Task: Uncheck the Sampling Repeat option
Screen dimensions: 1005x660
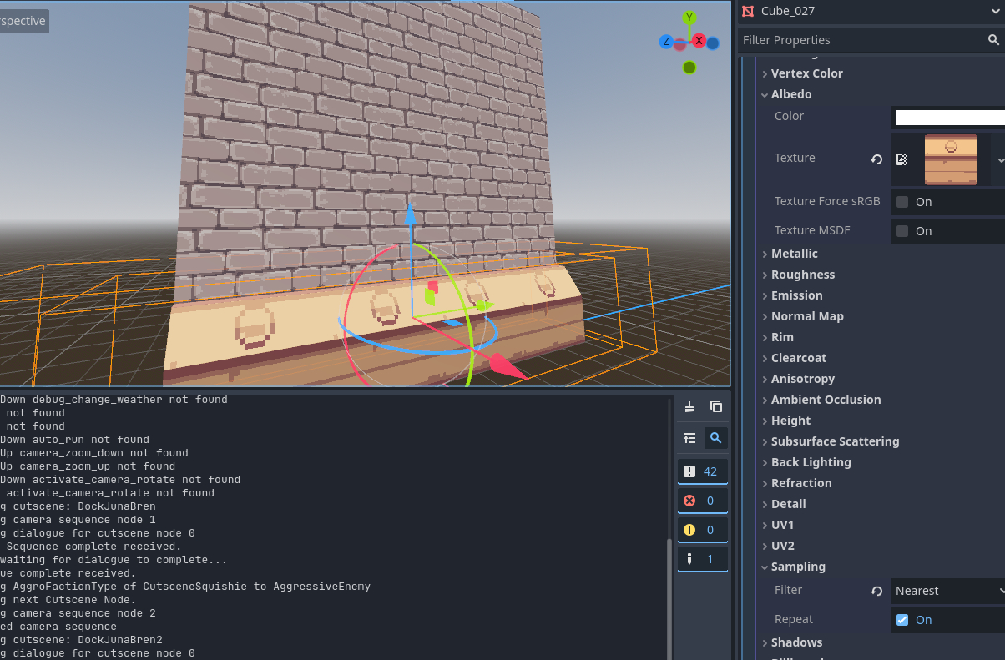Action: tap(902, 620)
